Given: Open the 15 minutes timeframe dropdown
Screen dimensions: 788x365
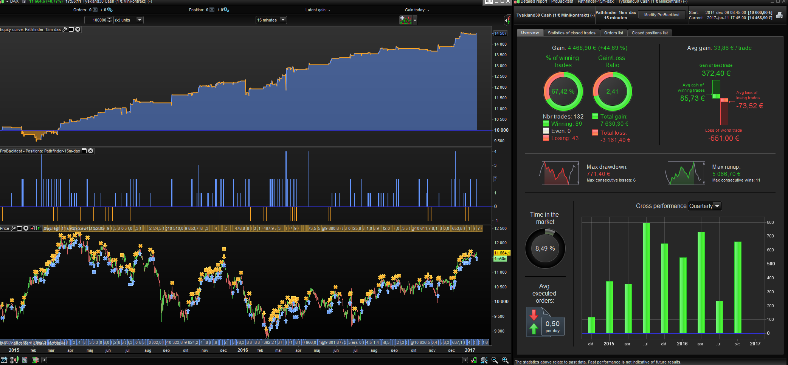Looking at the screenshot, I should [283, 20].
